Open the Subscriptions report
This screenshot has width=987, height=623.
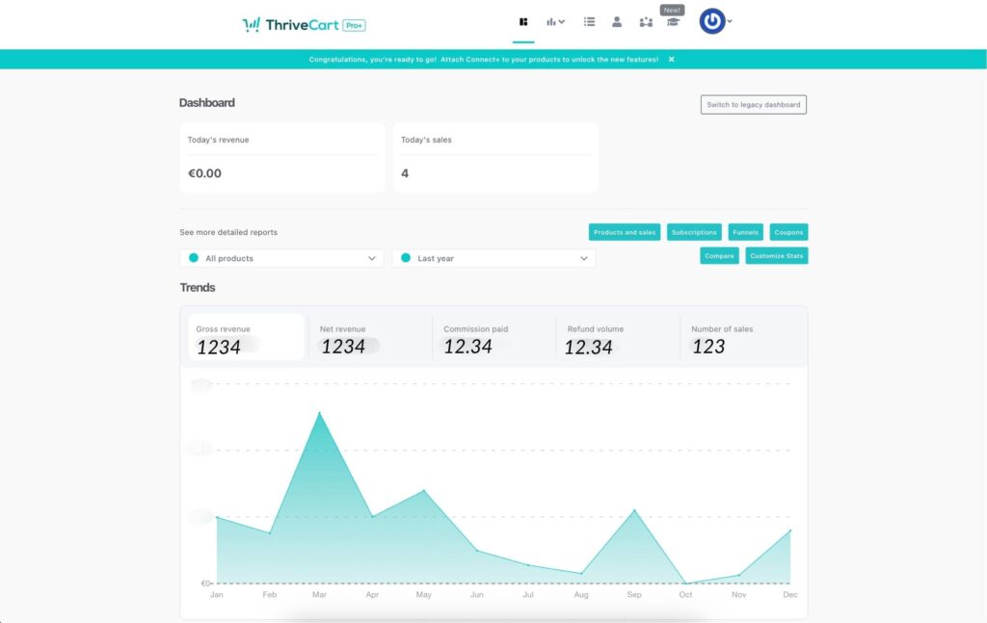point(693,232)
